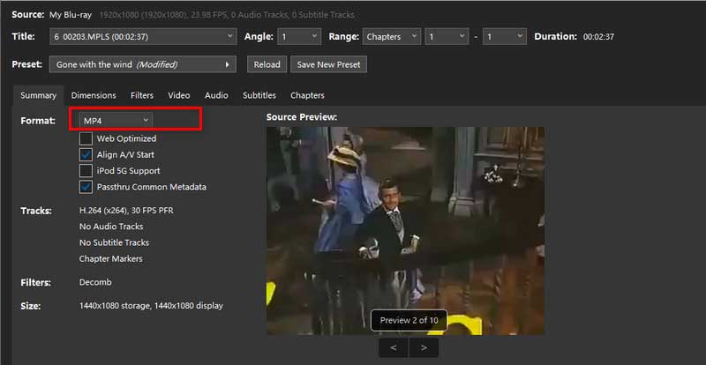Screen dimensions: 706x365
Task: Click the No Audio Tracks text
Action: click(111, 227)
